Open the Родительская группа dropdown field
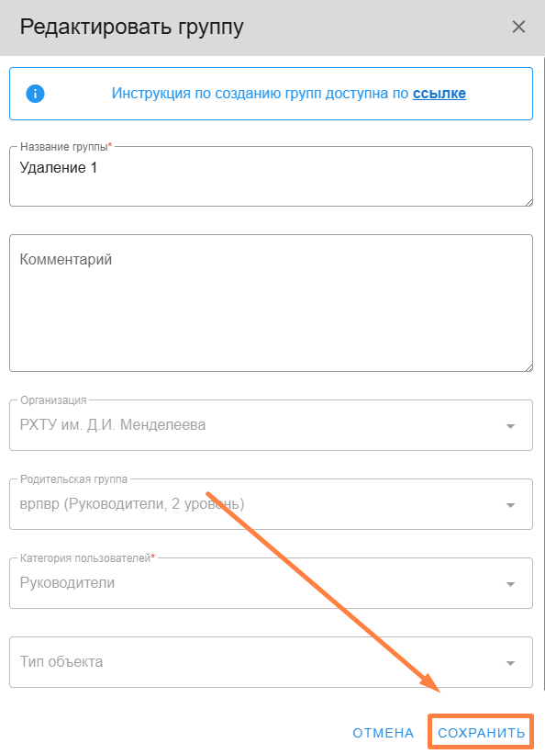Image resolution: width=545 pixels, height=754 pixels. click(x=271, y=504)
